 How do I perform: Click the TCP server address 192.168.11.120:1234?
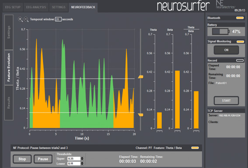click(230, 116)
